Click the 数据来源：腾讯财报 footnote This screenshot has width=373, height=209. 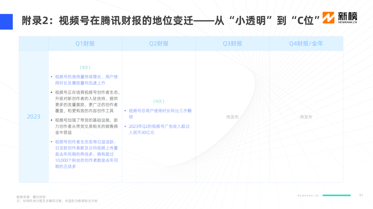click(x=31, y=197)
